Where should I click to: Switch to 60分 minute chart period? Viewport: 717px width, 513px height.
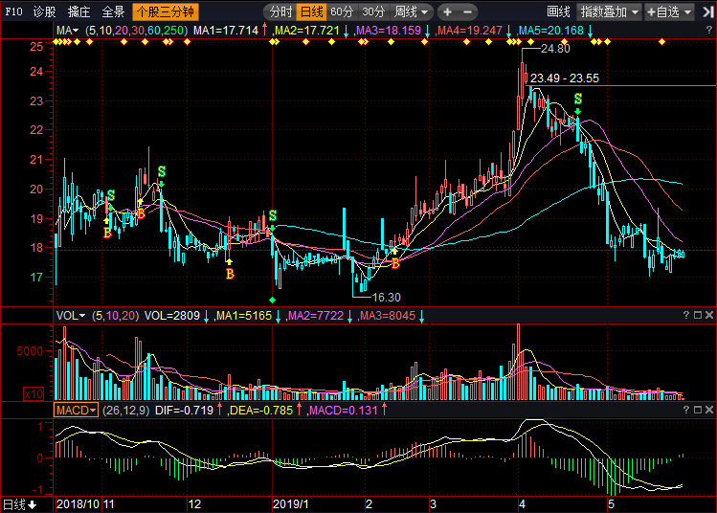point(342,12)
